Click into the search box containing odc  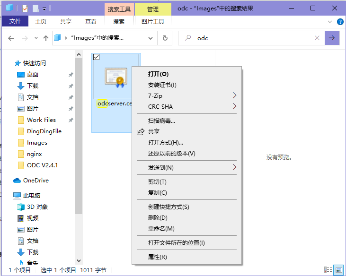[251, 38]
